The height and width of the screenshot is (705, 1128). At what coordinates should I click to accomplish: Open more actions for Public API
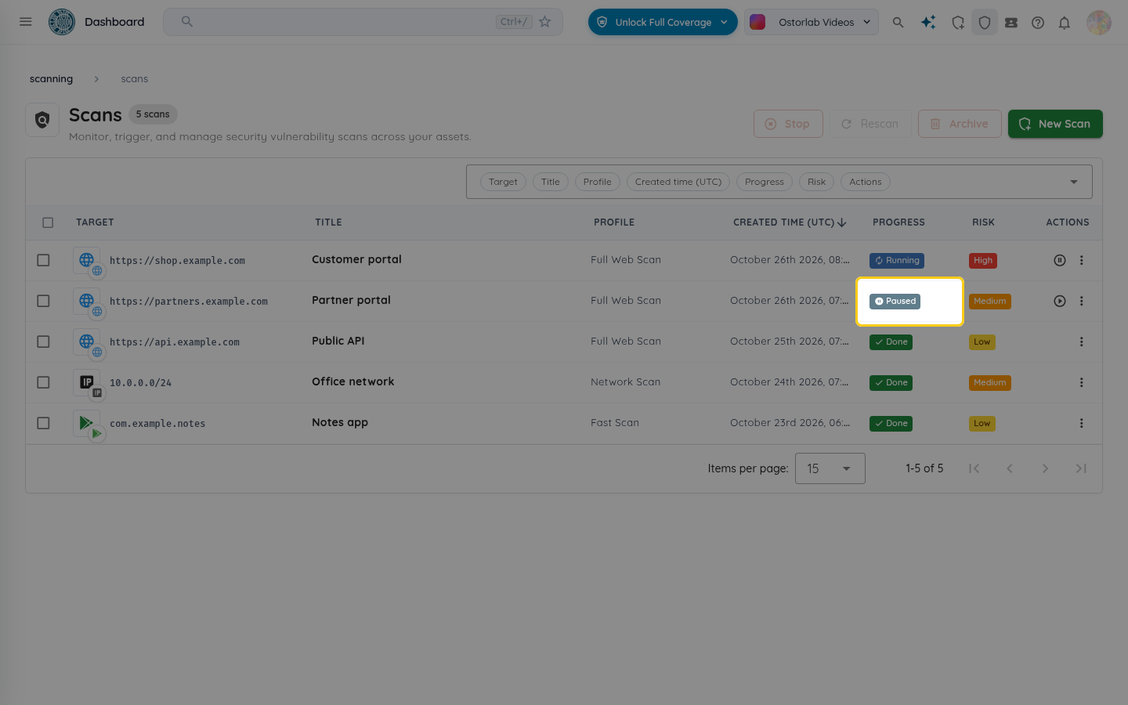1082,342
